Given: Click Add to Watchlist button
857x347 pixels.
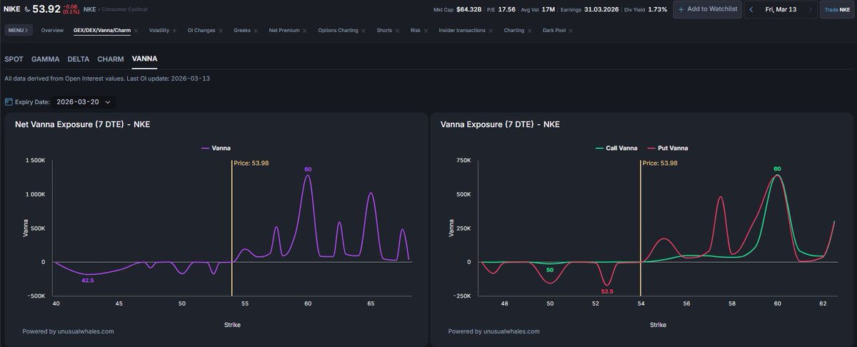Looking at the screenshot, I should [706, 9].
